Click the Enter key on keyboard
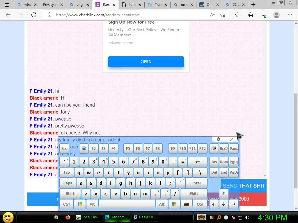Screen dimensions: 298x223 (196, 183)
